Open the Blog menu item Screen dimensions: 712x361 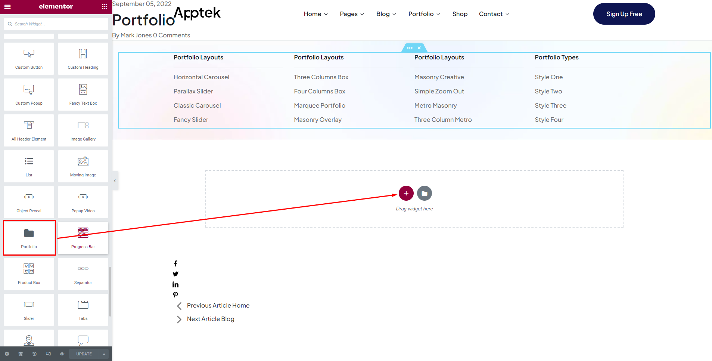tap(386, 14)
